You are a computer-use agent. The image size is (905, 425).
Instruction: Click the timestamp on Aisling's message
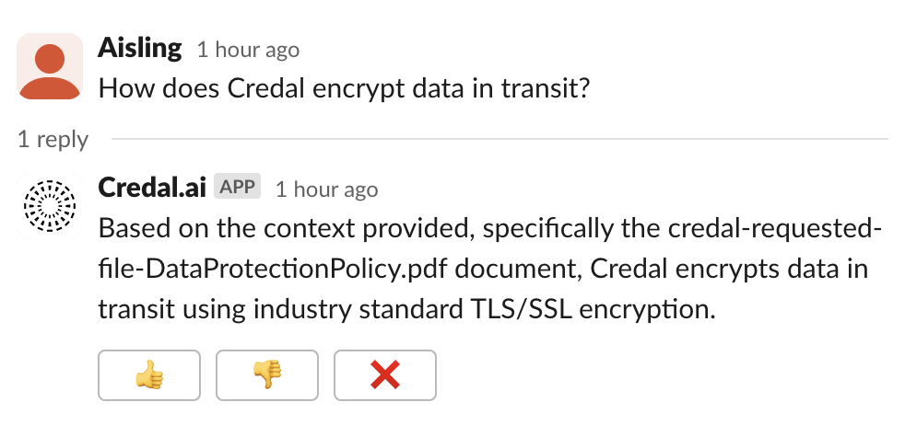point(248,50)
